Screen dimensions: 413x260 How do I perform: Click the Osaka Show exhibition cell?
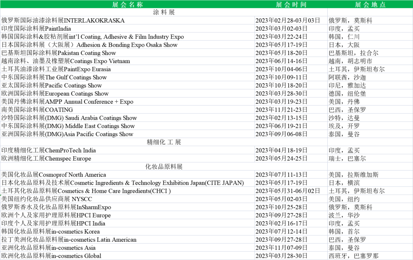127,45
